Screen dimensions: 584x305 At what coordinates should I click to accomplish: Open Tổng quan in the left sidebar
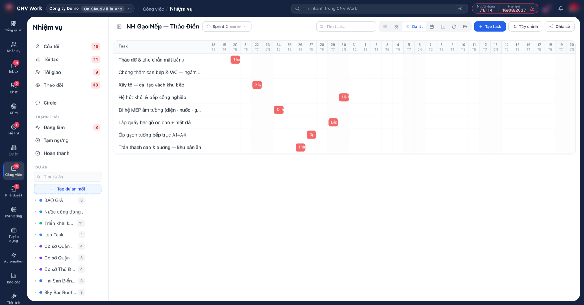coord(14,26)
